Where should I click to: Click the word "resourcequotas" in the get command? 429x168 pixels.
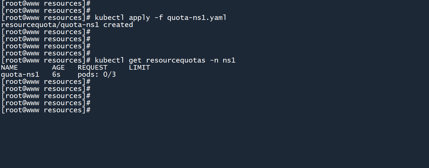point(175,60)
